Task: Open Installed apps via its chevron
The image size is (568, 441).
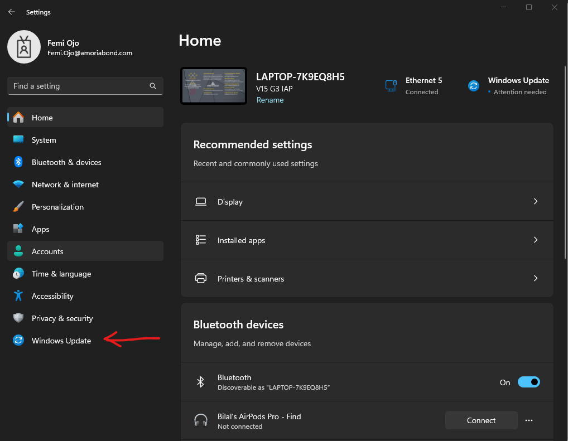Action: pyautogui.click(x=536, y=240)
